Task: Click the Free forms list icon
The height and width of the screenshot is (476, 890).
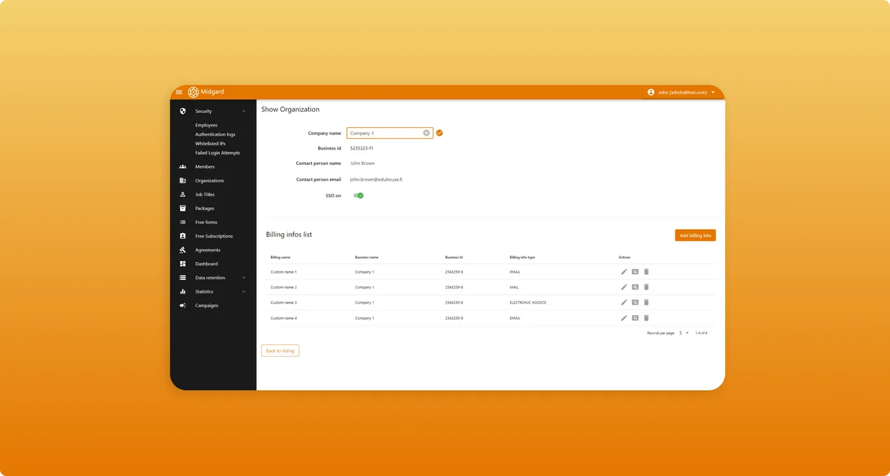Action: pyautogui.click(x=183, y=222)
